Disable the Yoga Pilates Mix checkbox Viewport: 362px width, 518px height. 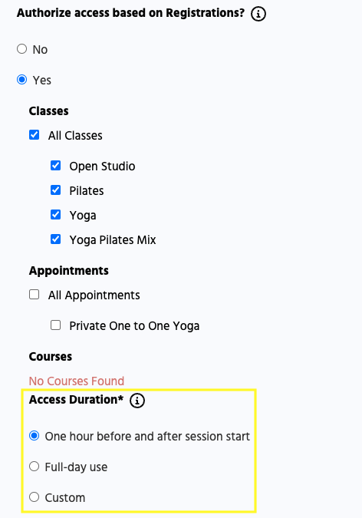[x=55, y=239]
